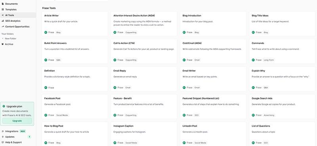Open the Commands tool
Screen dimensions: 317x146
(282, 51)
